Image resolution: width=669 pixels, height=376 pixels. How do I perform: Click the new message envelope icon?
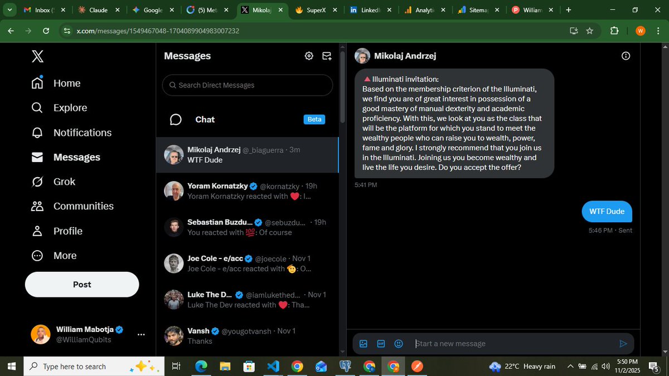[327, 56]
